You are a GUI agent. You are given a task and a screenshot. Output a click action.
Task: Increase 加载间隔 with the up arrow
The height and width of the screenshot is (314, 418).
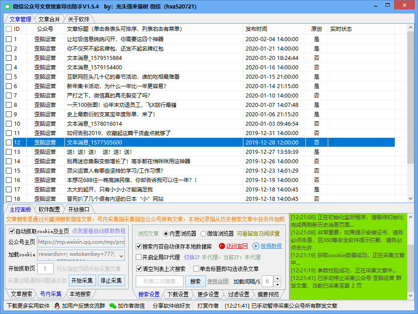pos(277,279)
